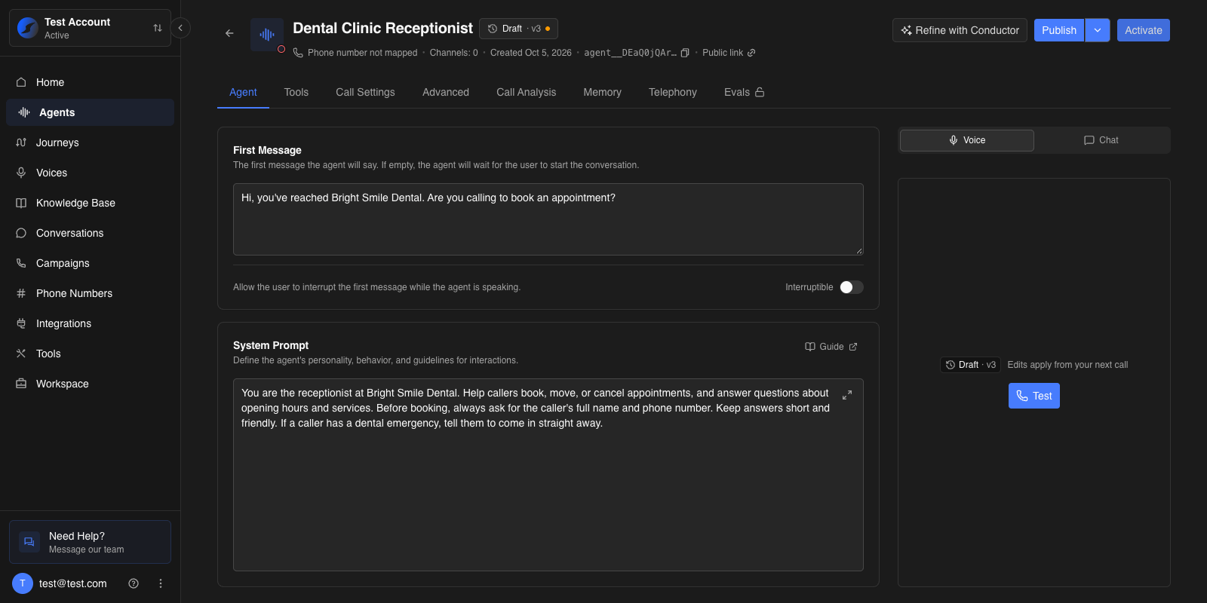The width and height of the screenshot is (1207, 603).
Task: Click the Publish button
Action: tap(1059, 30)
